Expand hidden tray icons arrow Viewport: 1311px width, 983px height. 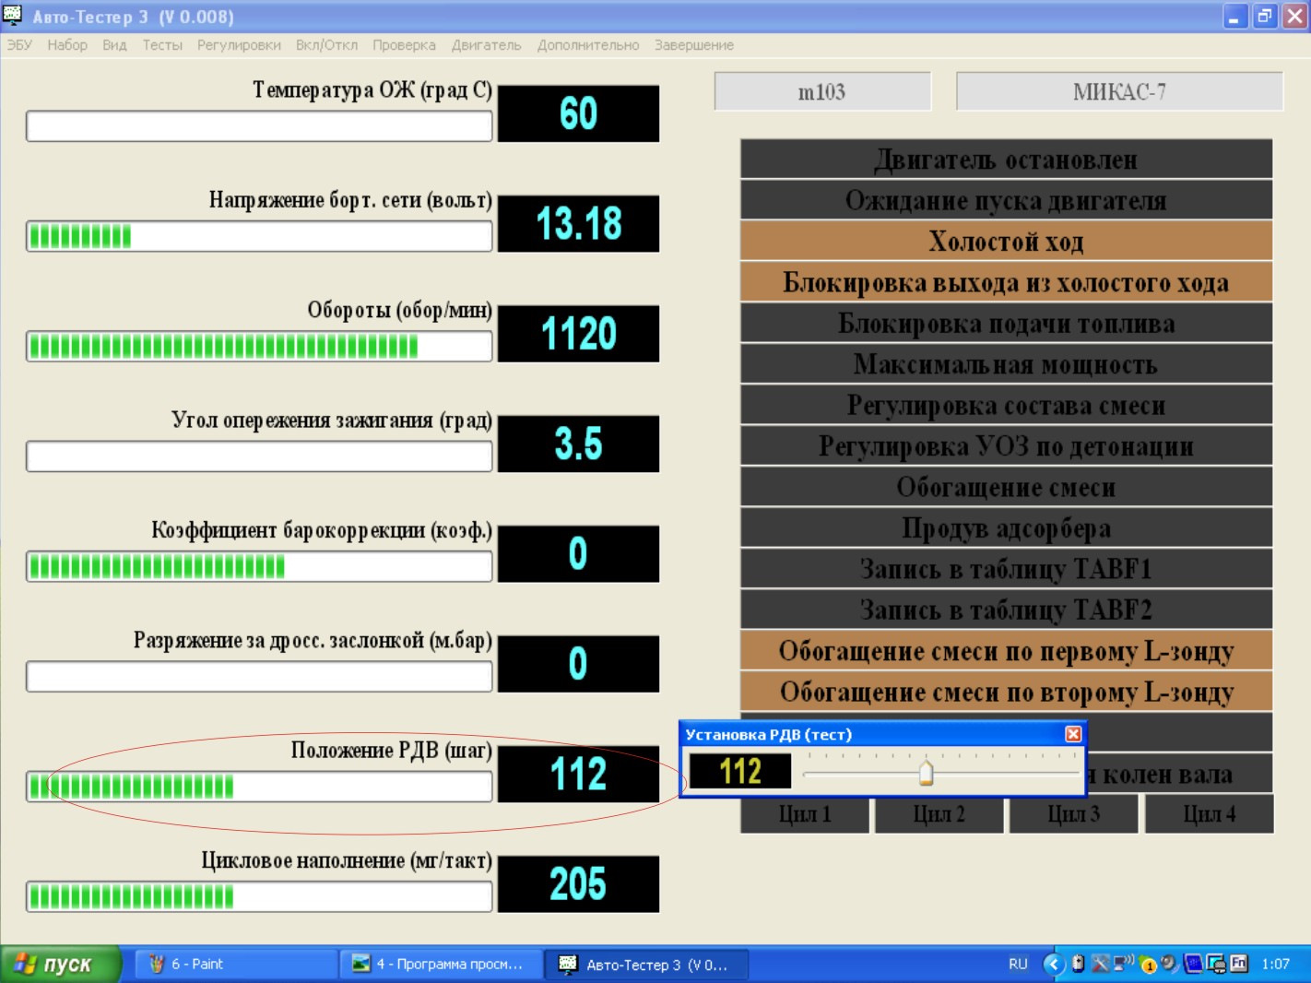(x=1054, y=964)
